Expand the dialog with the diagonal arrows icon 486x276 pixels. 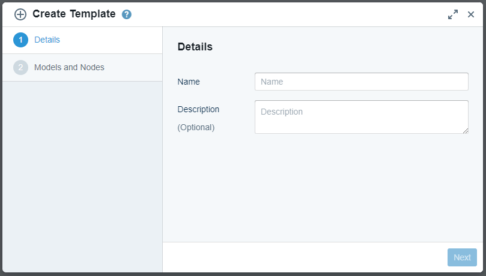pyautogui.click(x=453, y=14)
